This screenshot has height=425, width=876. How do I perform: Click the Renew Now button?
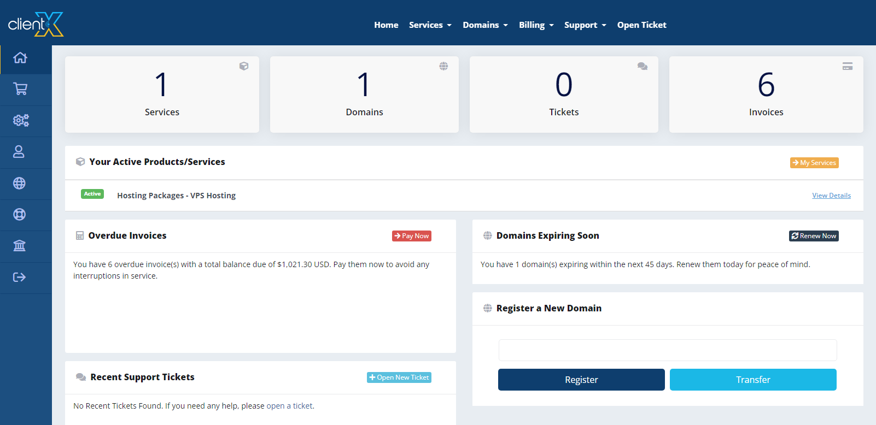point(814,236)
